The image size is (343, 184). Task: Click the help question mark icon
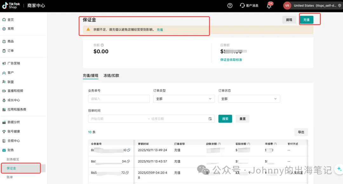(x=230, y=5)
